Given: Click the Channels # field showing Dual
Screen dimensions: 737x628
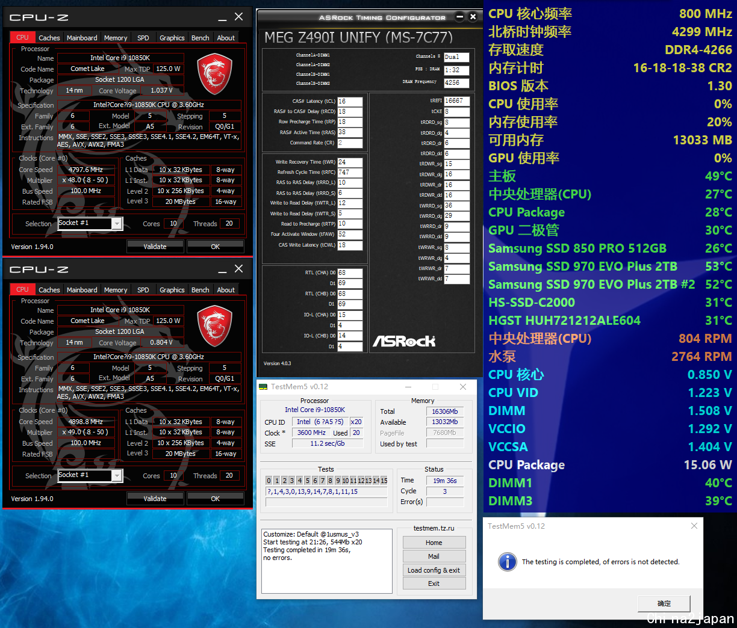Looking at the screenshot, I should pos(456,57).
